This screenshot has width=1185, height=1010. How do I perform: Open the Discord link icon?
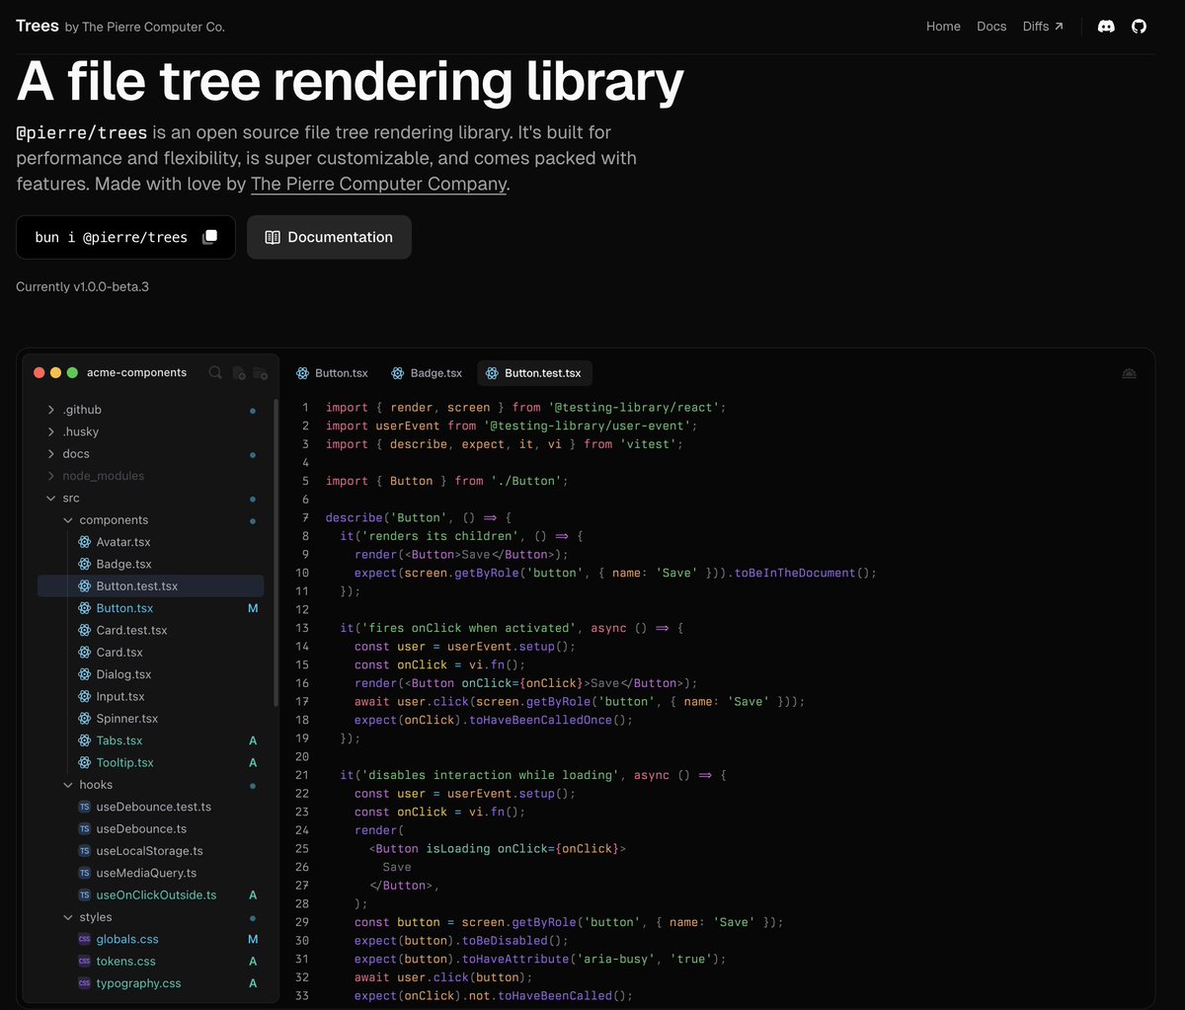[1106, 27]
